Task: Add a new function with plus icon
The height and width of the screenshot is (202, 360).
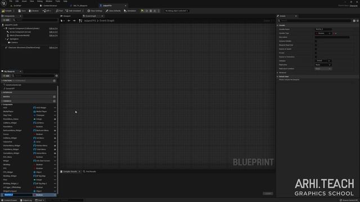Action: click(x=54, y=81)
